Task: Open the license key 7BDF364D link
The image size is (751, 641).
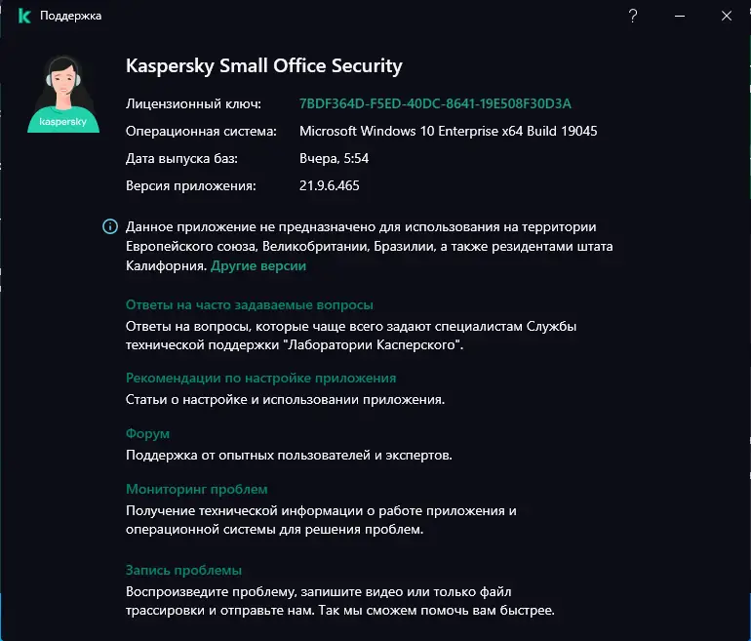Action: (435, 103)
